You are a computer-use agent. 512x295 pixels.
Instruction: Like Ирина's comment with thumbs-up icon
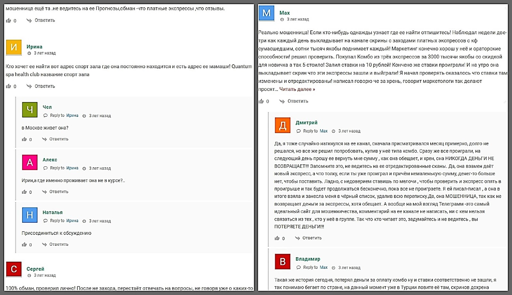coord(9,86)
